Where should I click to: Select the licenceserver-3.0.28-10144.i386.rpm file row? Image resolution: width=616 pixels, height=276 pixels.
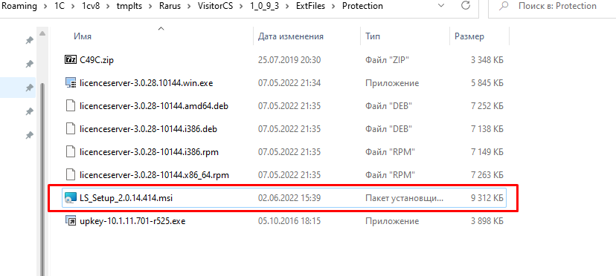click(284, 152)
